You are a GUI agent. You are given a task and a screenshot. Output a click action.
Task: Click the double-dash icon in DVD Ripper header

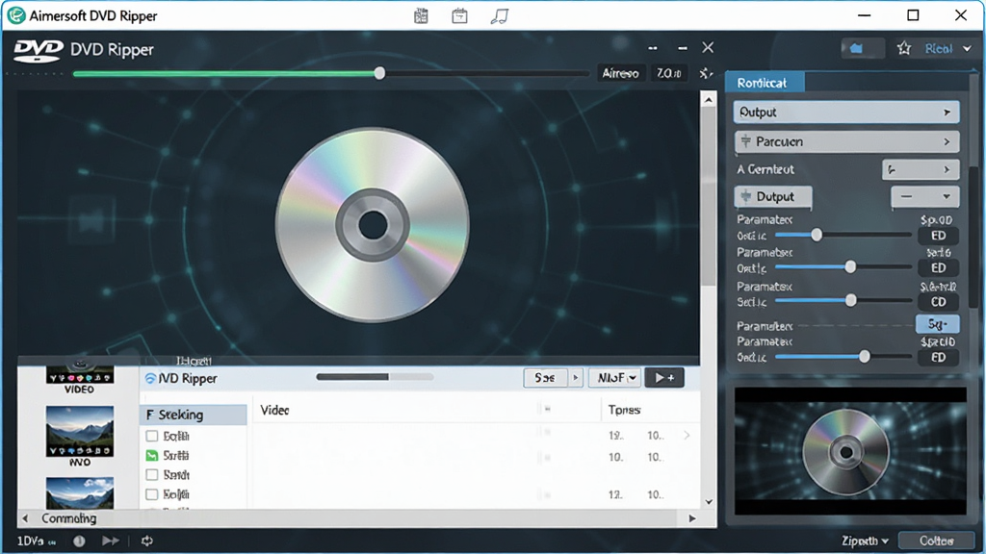click(653, 48)
